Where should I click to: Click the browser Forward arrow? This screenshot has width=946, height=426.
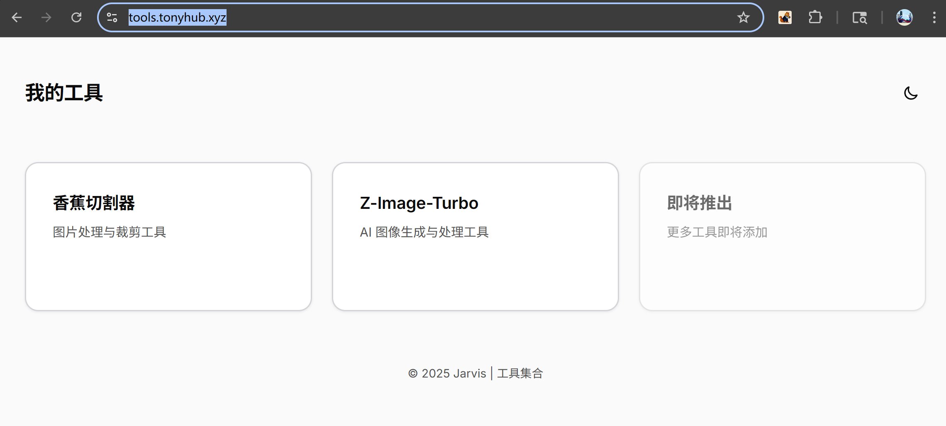46,17
